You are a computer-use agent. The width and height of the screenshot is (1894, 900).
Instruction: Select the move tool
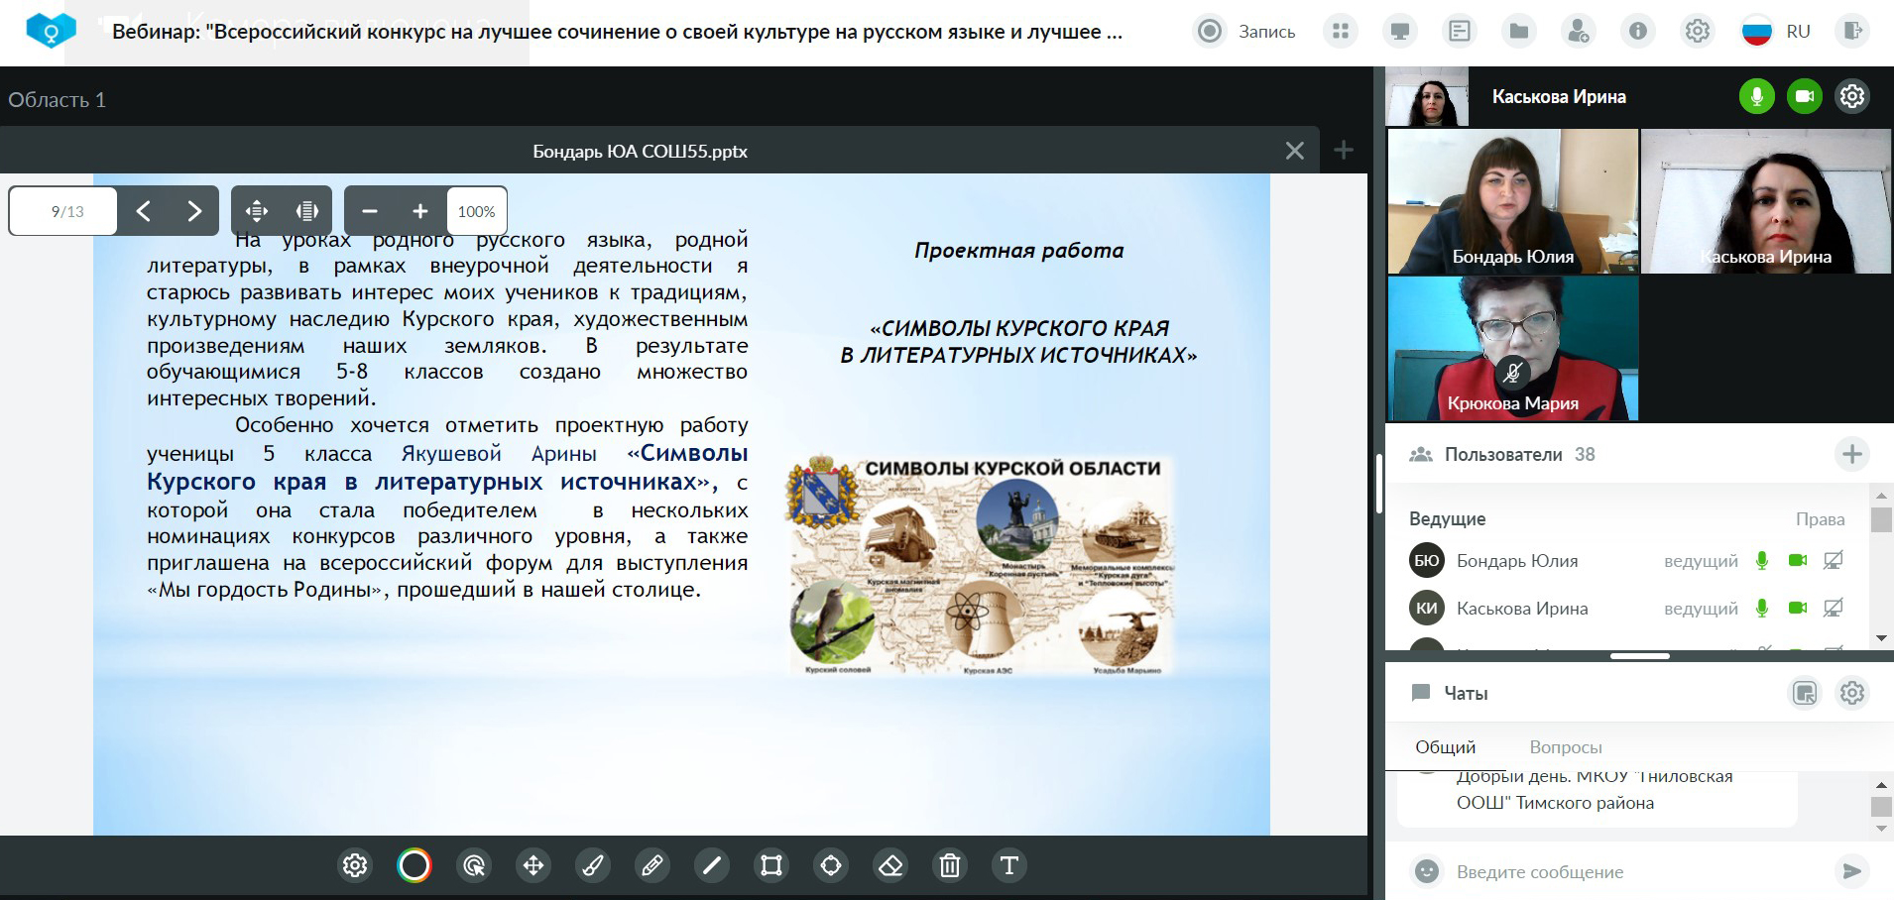(x=533, y=865)
